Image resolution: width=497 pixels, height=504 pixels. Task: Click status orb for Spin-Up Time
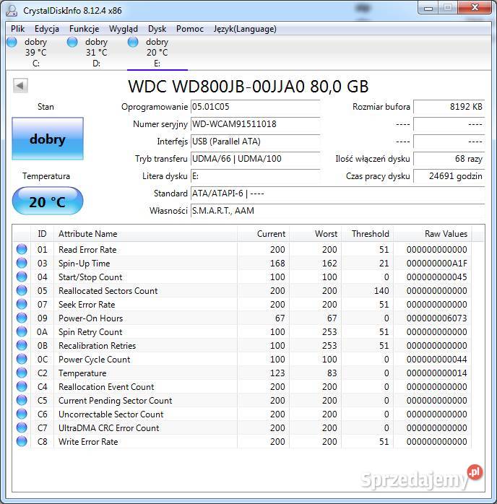(22, 263)
